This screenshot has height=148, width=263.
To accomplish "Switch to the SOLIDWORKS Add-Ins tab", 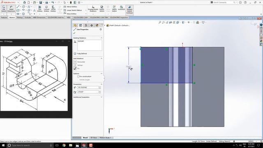I will 56,17.
